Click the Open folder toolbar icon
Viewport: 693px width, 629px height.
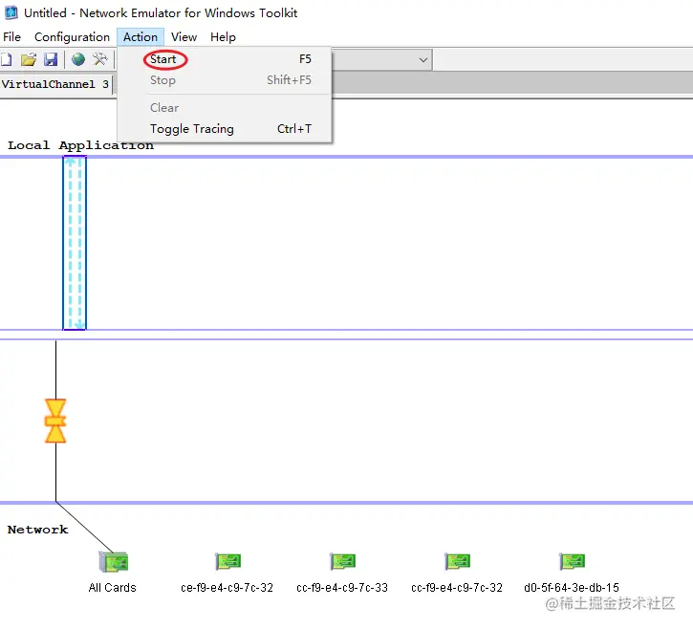click(x=29, y=59)
